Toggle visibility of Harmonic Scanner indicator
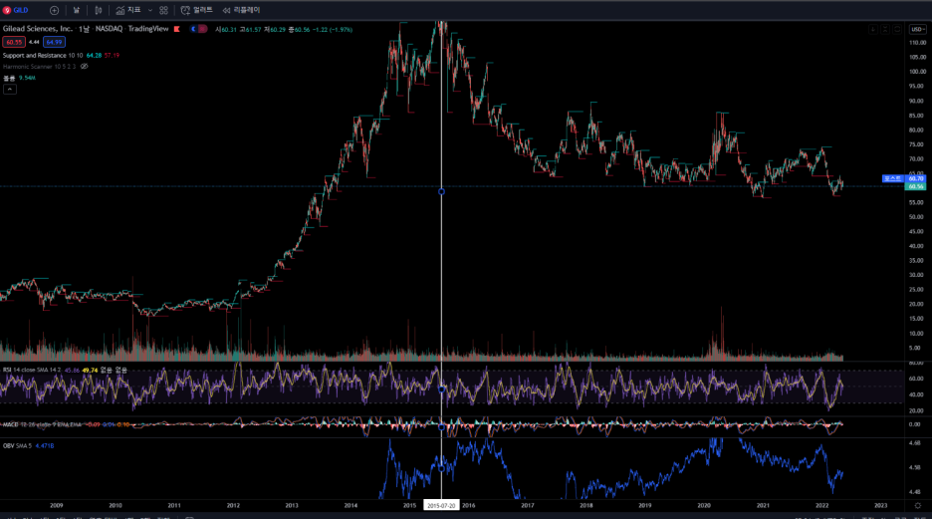932x519 pixels. pos(85,67)
